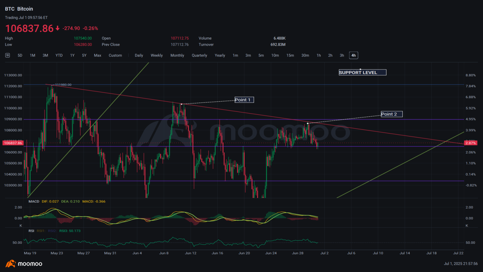
Task: Open the Custom range selector
Action: click(x=115, y=55)
